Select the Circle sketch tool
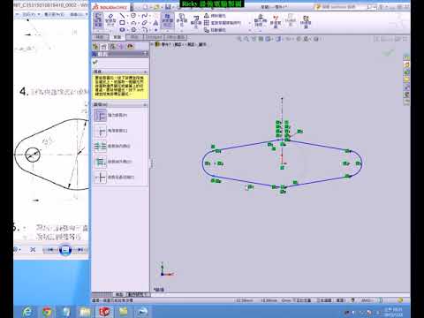The width and height of the screenshot is (424, 318). [x=133, y=16]
